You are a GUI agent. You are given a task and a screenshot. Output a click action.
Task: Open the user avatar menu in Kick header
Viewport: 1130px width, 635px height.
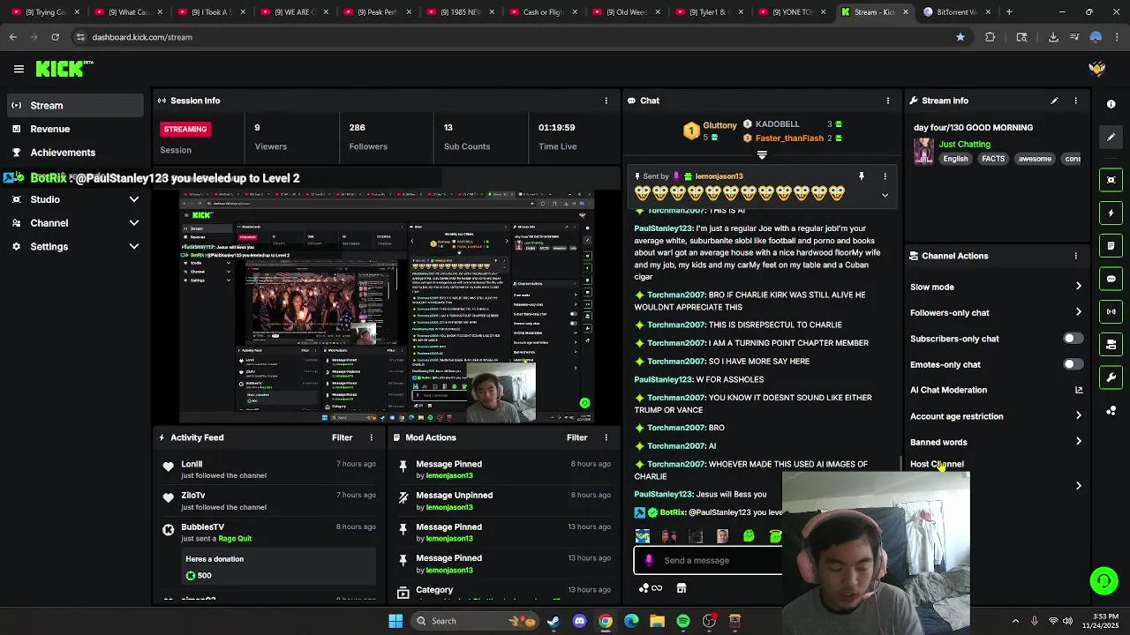click(1097, 69)
